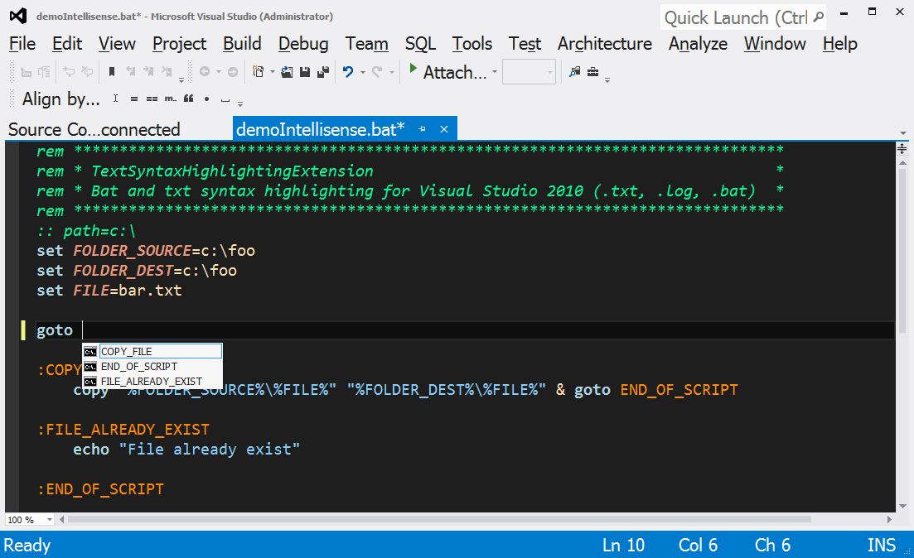The width and height of the screenshot is (914, 558).
Task: Select COPY_FILE from the IntelliSense list
Action: point(124,350)
